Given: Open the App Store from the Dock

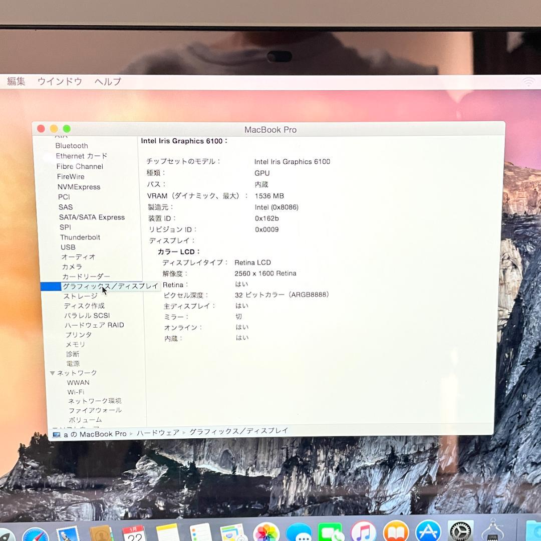Looking at the screenshot, I should (428, 535).
